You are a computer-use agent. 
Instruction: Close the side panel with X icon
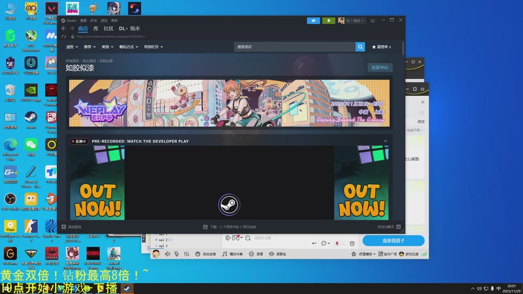click(x=422, y=102)
